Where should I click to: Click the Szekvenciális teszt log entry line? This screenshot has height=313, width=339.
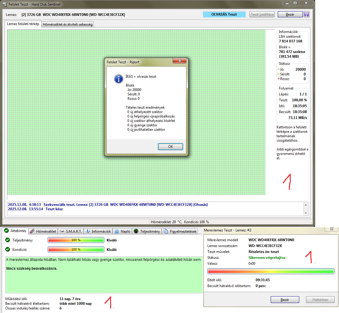(x=108, y=204)
